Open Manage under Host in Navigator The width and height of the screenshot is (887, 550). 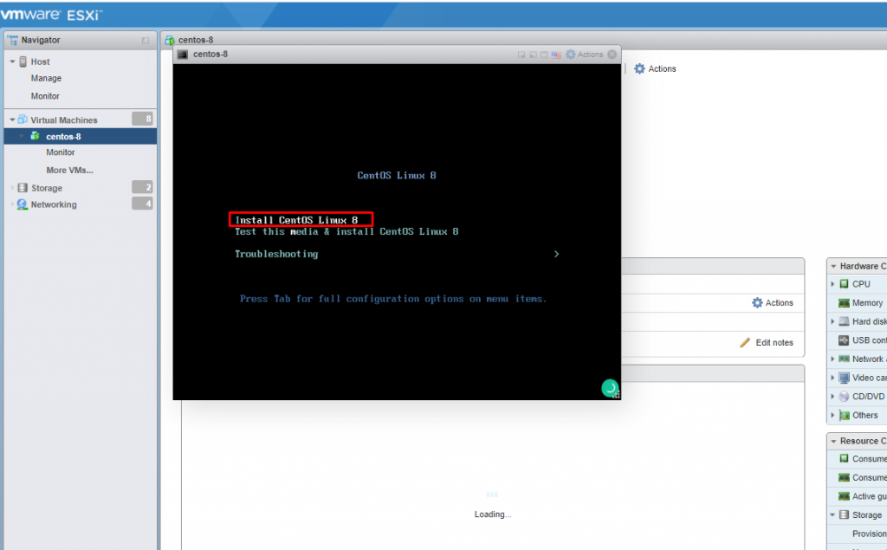pos(46,78)
